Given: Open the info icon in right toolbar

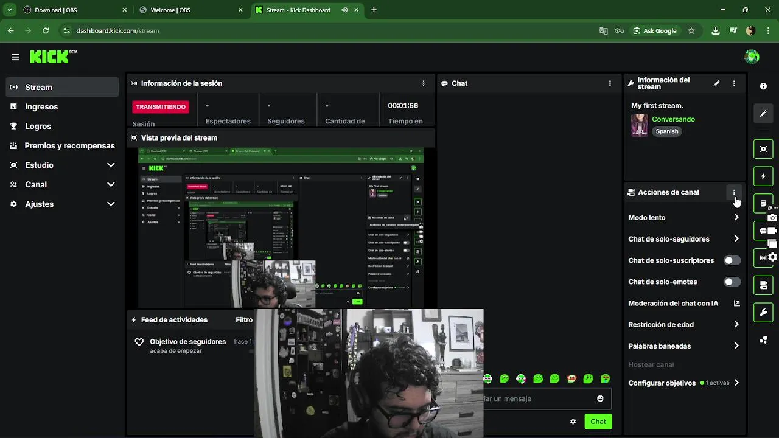Looking at the screenshot, I should 763,86.
